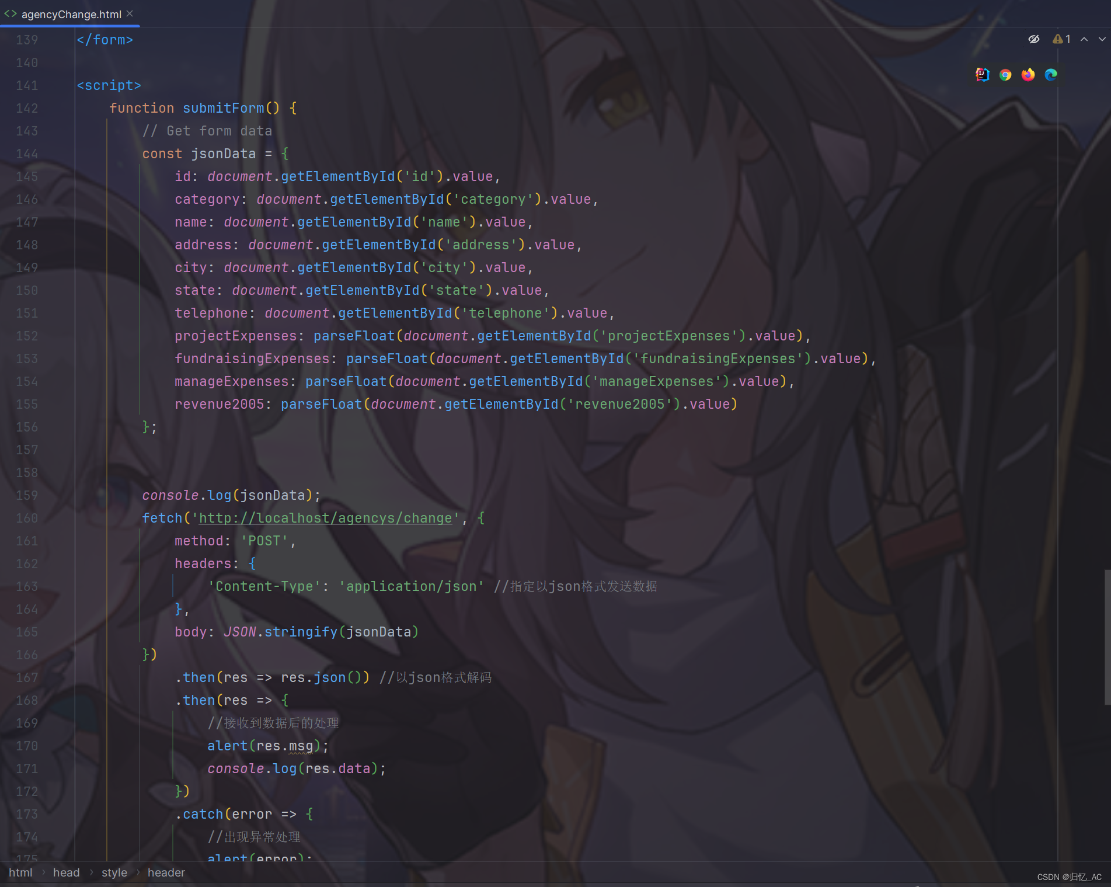Image resolution: width=1111 pixels, height=887 pixels.
Task: Select the agencyChange.html editor tab
Action: [x=70, y=13]
